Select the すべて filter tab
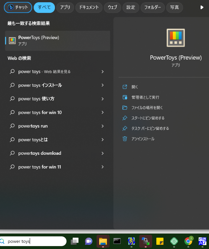Image resolution: width=209 pixels, height=249 pixels. pyautogui.click(x=44, y=7)
